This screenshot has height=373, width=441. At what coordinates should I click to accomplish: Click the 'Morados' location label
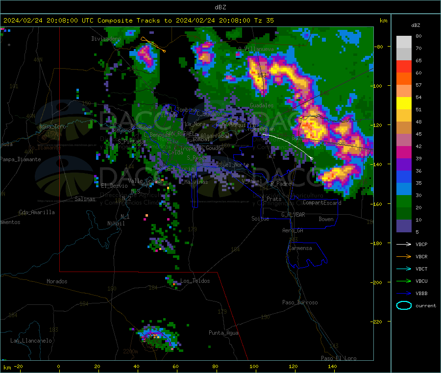(57, 281)
